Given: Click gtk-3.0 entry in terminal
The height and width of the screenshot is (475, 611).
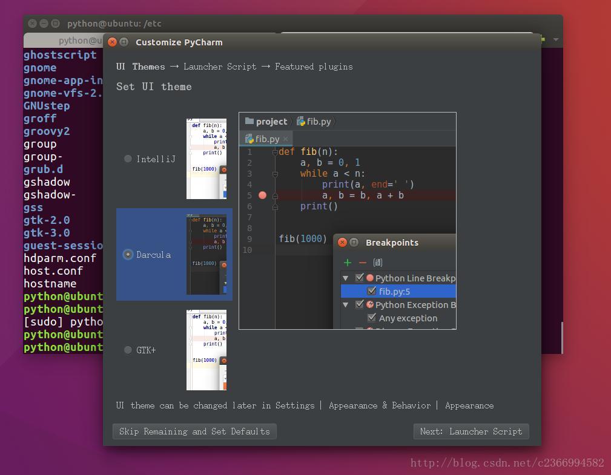Looking at the screenshot, I should click(x=47, y=233).
